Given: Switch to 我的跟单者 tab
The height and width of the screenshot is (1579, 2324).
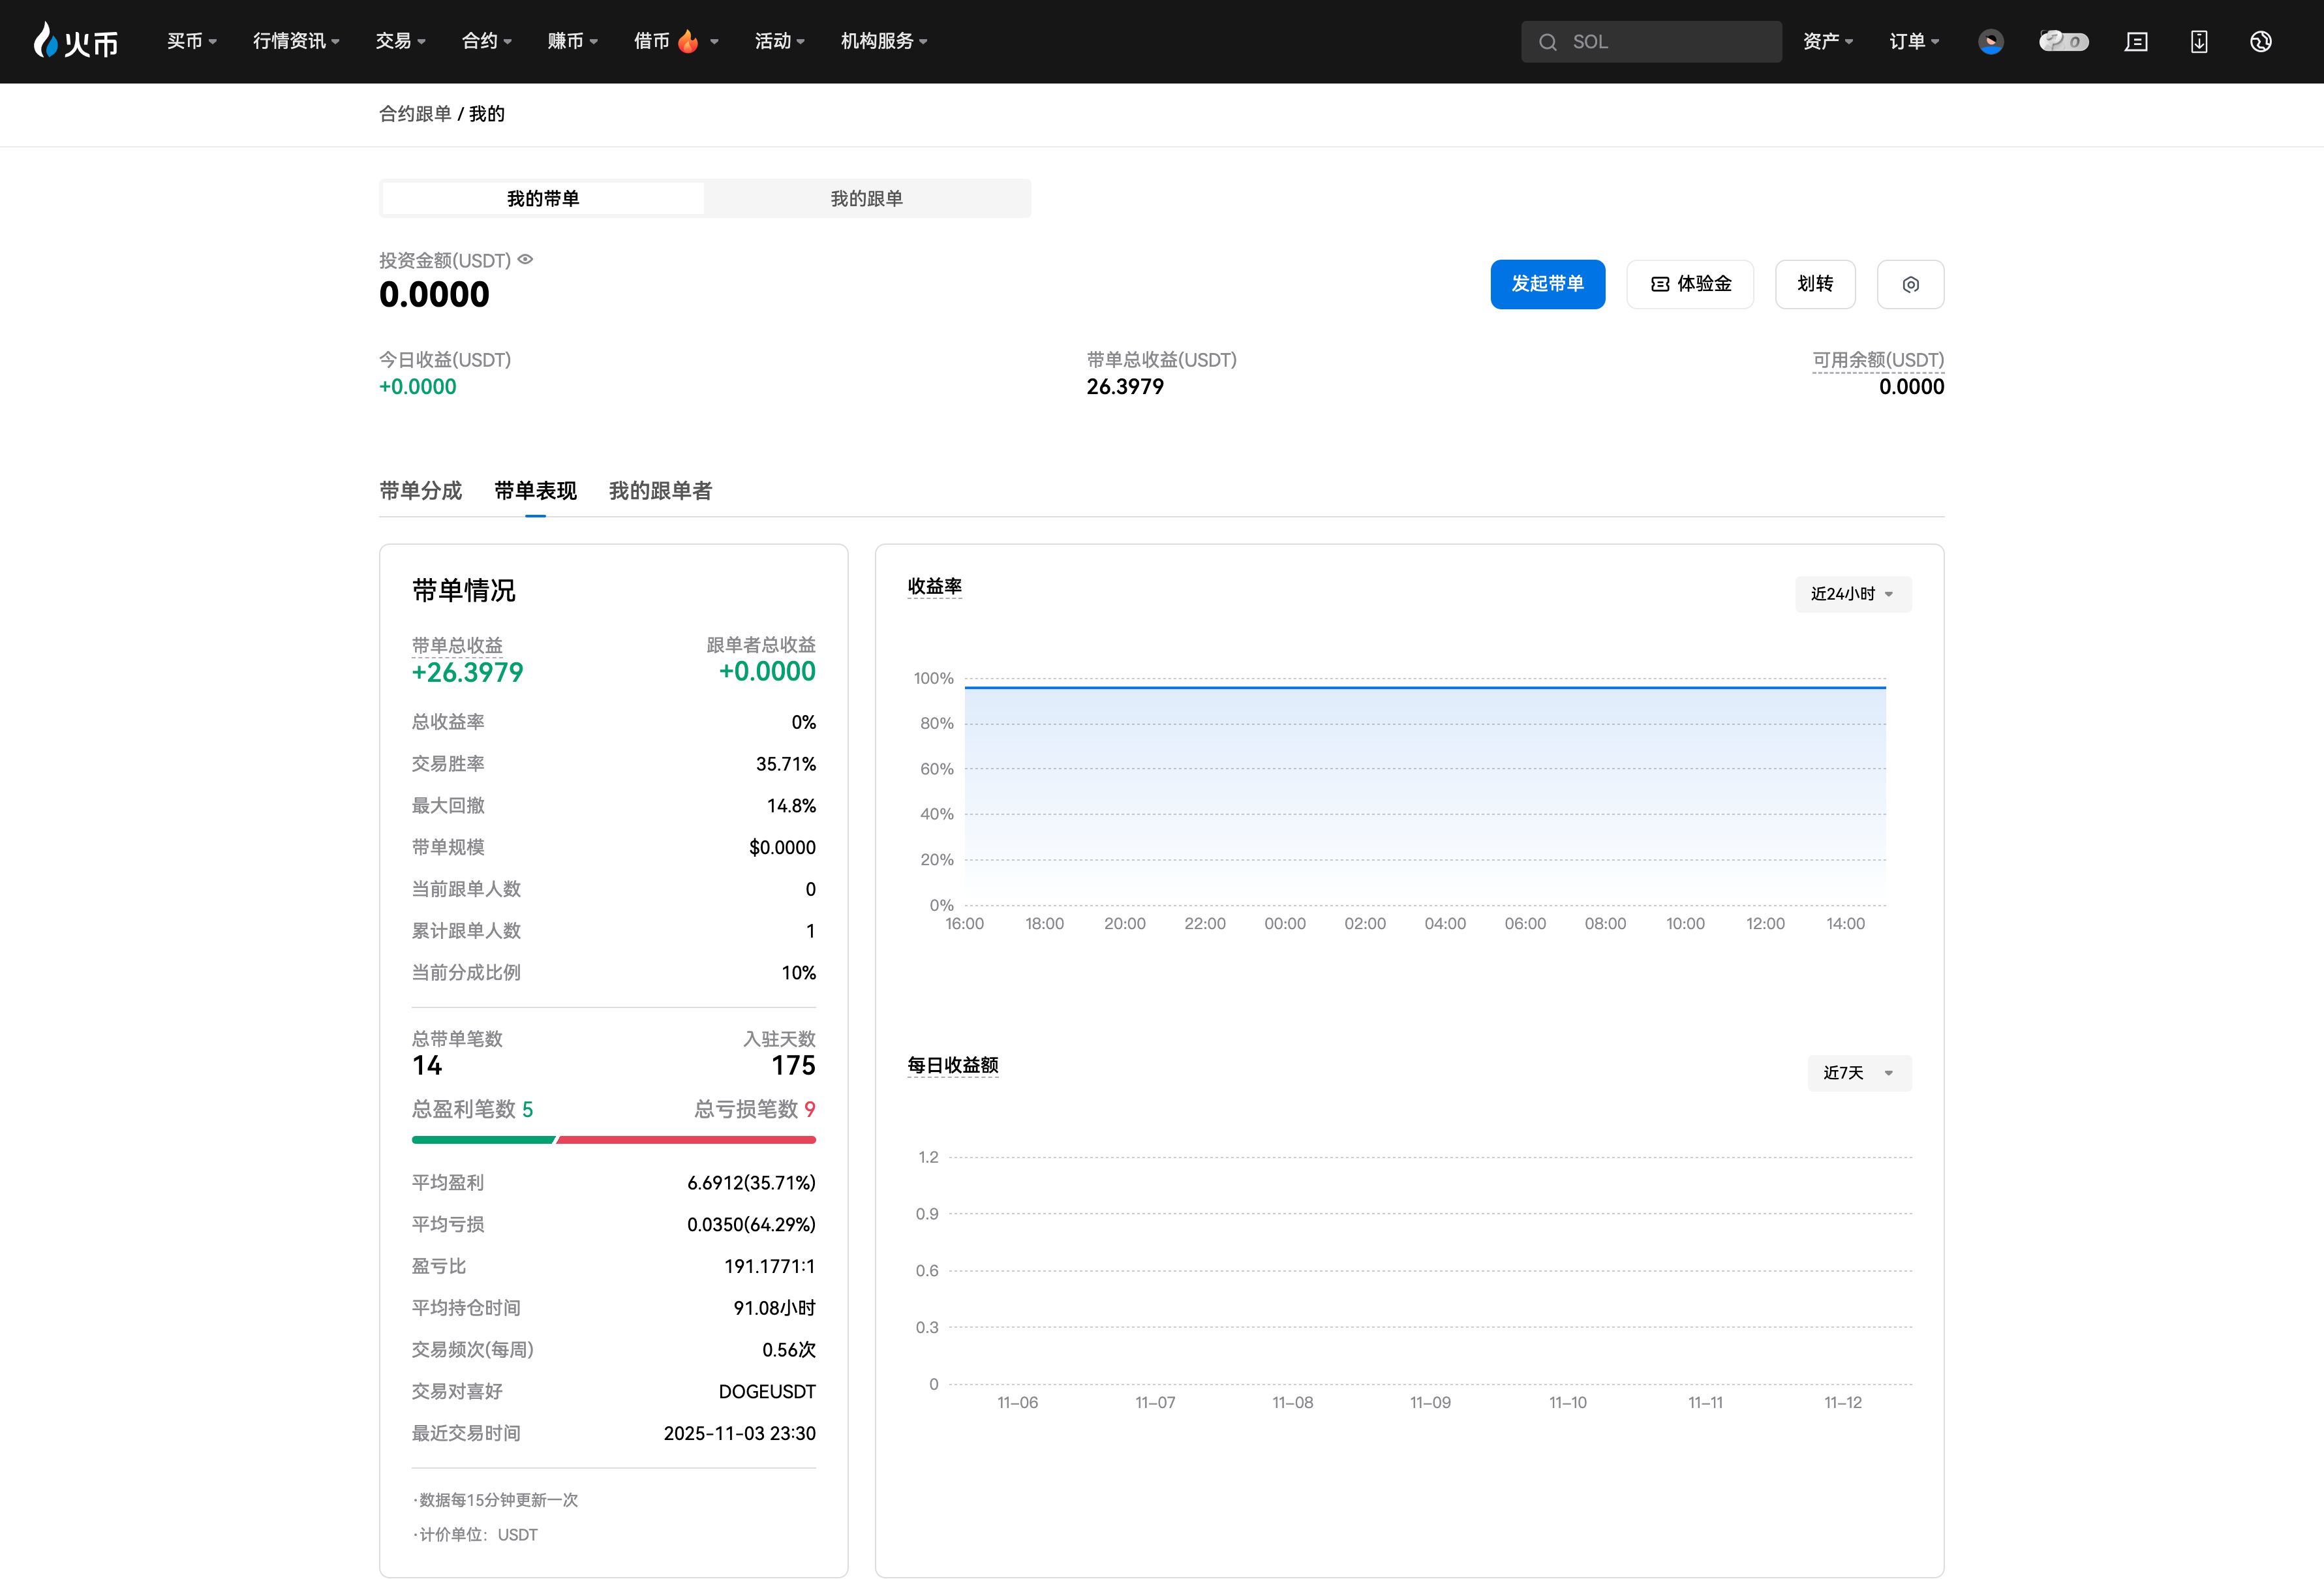Looking at the screenshot, I should click(x=660, y=490).
